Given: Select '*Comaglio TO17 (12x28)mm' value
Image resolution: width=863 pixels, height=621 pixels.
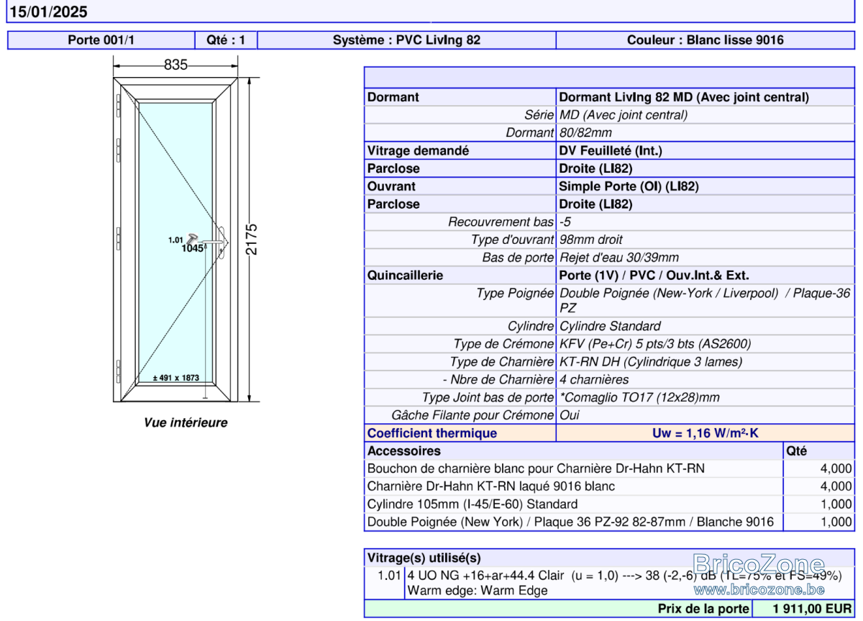Looking at the screenshot, I should 639,398.
